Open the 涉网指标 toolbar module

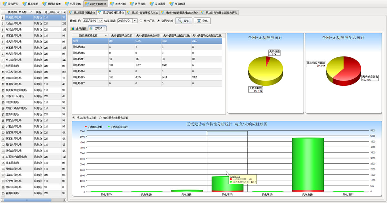click(138, 4)
